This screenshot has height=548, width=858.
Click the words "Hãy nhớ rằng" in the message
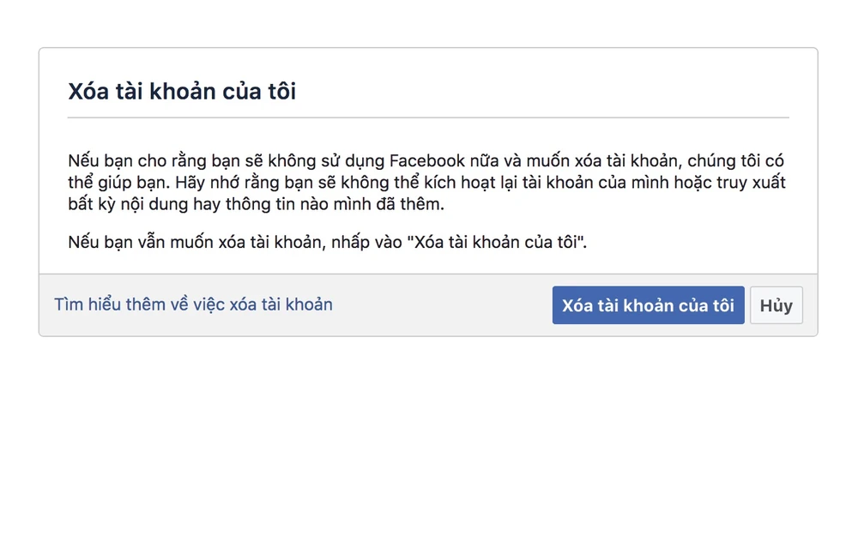point(214,183)
